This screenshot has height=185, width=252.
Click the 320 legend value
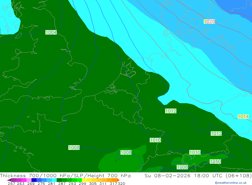pyautogui.click(x=121, y=183)
